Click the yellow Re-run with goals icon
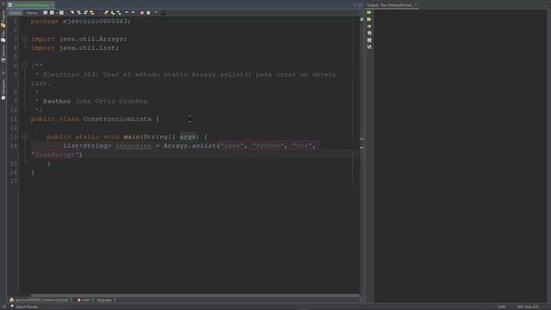 (x=369, y=19)
